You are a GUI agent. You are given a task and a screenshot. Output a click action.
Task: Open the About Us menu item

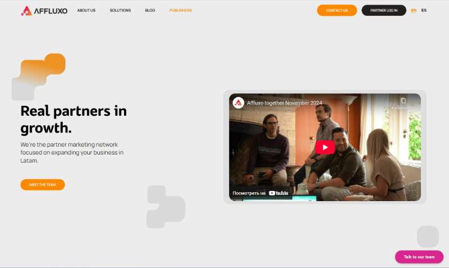pos(86,10)
